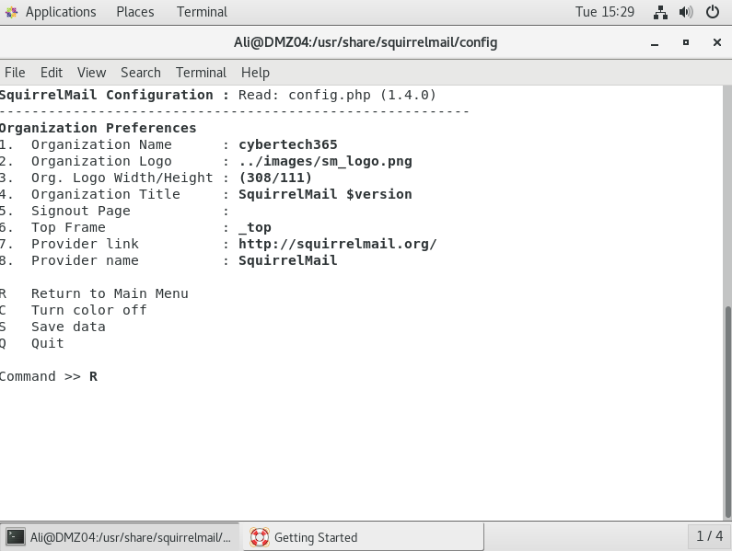Click the Tue 15:29 clock
The height and width of the screenshot is (551, 732).
pos(605,12)
